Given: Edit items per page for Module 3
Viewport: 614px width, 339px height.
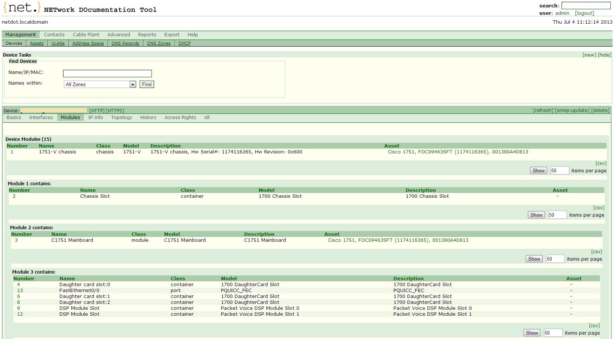Looking at the screenshot, I should 553,333.
